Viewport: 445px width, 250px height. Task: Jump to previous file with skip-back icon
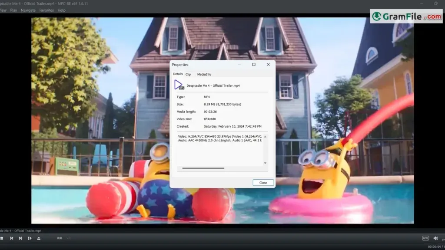coord(12,238)
